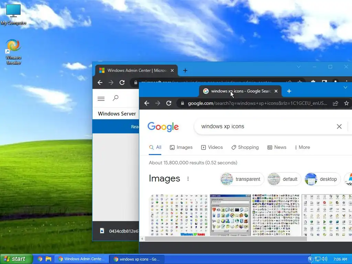The height and width of the screenshot is (264, 352).
Task: Open My Computer desktop icon
Action: point(13,14)
